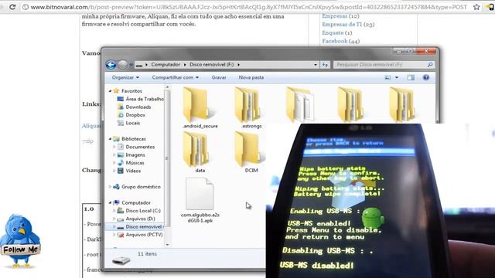Image resolution: width=495 pixels, height=278 pixels.
Task: Expand Grupo doméstico node
Action: (110, 187)
